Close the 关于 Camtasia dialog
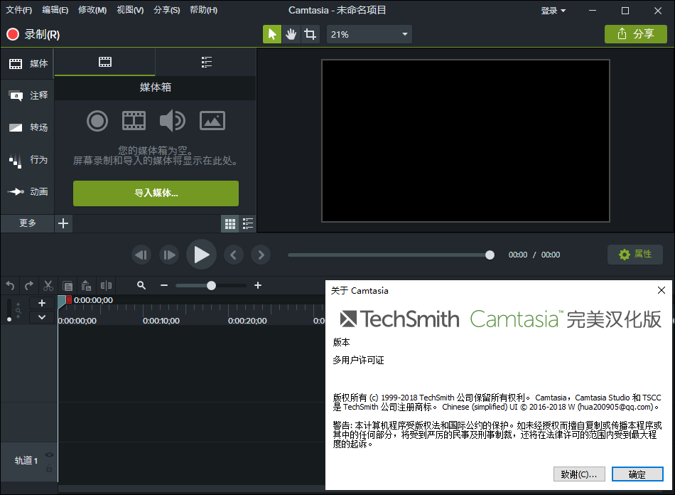This screenshot has width=675, height=495. tap(661, 290)
